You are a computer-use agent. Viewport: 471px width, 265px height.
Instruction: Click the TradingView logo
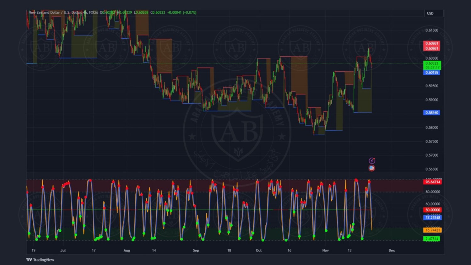click(x=40, y=260)
